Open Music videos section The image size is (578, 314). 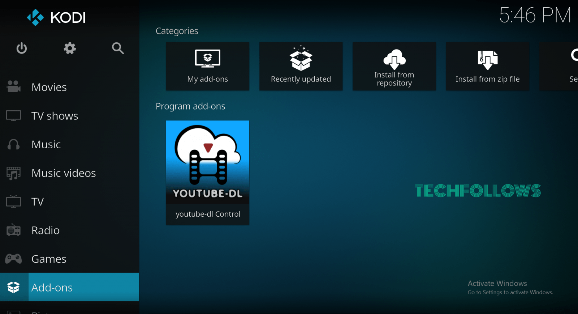(69, 173)
